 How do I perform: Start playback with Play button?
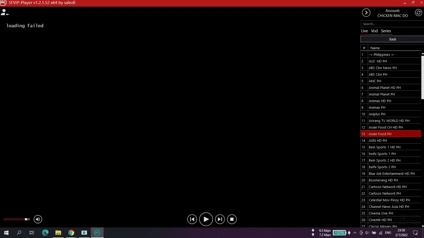pyautogui.click(x=206, y=219)
